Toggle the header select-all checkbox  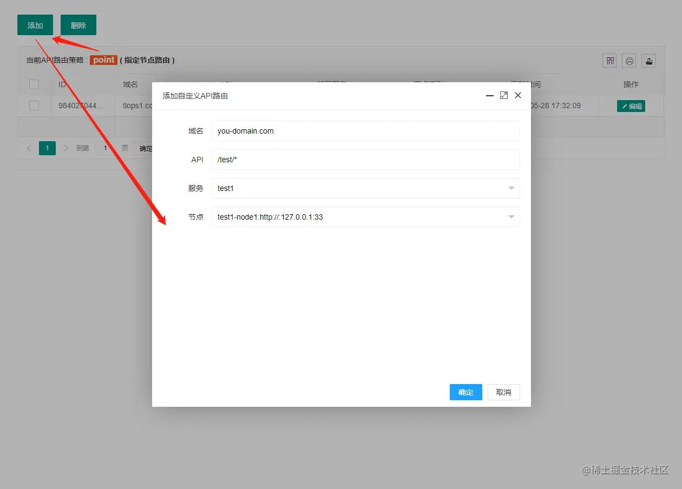click(x=34, y=84)
